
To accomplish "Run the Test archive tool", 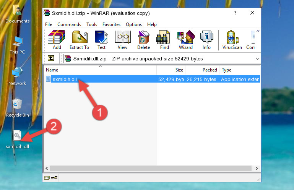I will coord(101,40).
